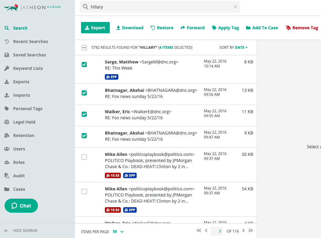Click 15:33 tag on 54 KB email
The image size is (321, 238).
[113, 210]
